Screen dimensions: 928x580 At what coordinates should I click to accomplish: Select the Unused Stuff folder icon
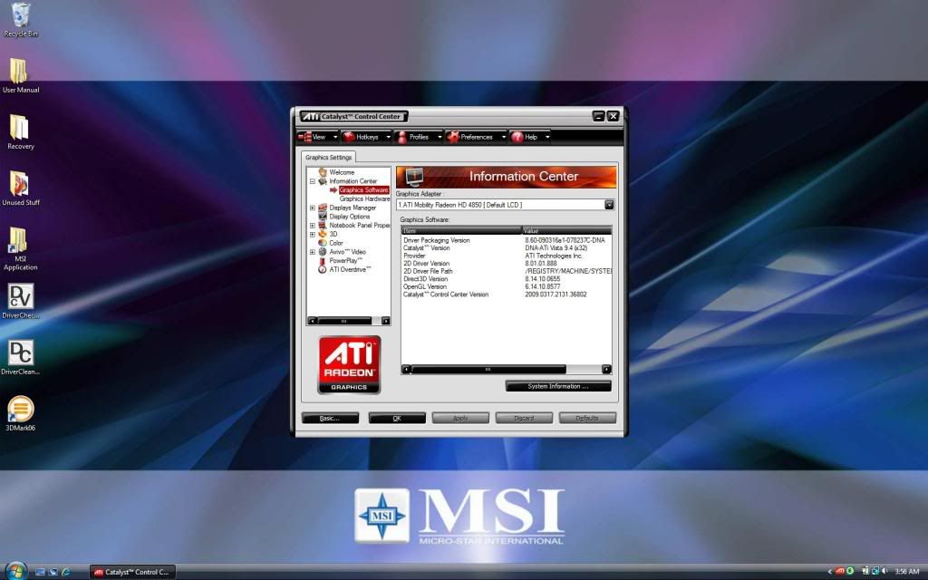pos(21,188)
